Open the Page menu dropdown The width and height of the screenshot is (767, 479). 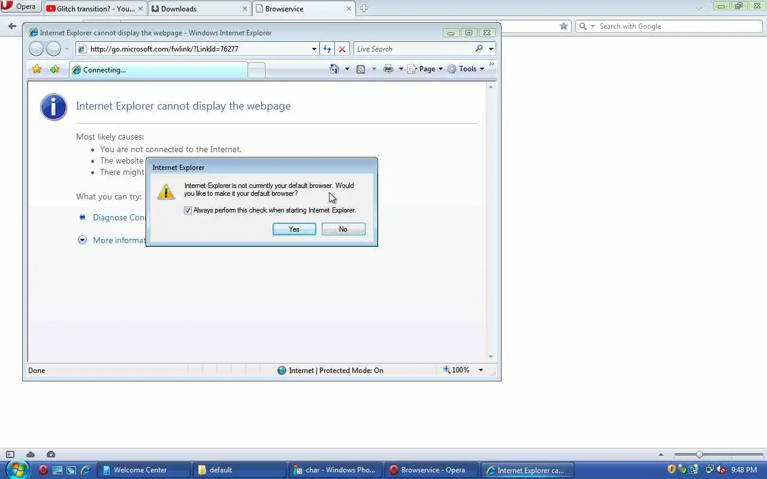pos(425,69)
